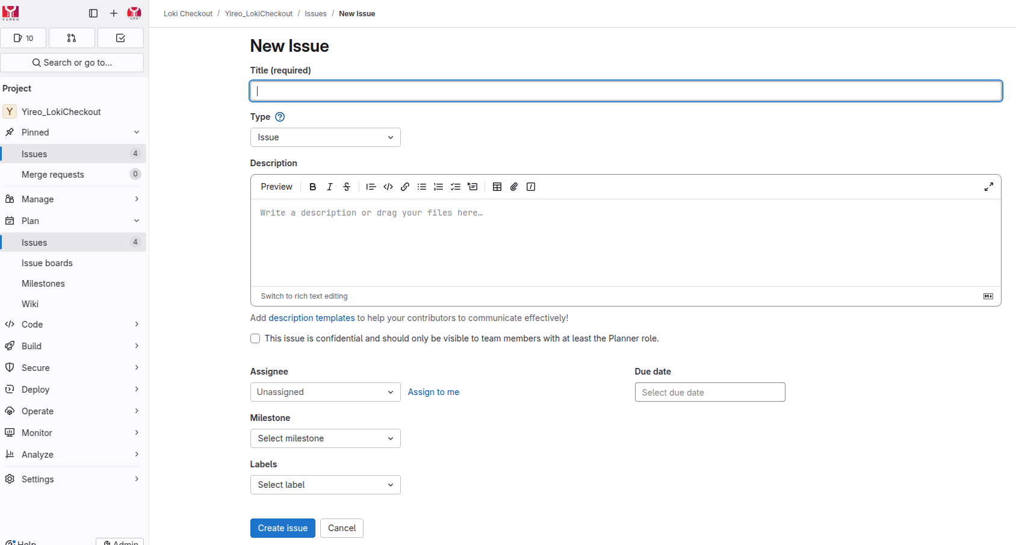1016x545 pixels.
Task: Toggle bold formatting in description toolbar
Action: pyautogui.click(x=312, y=187)
